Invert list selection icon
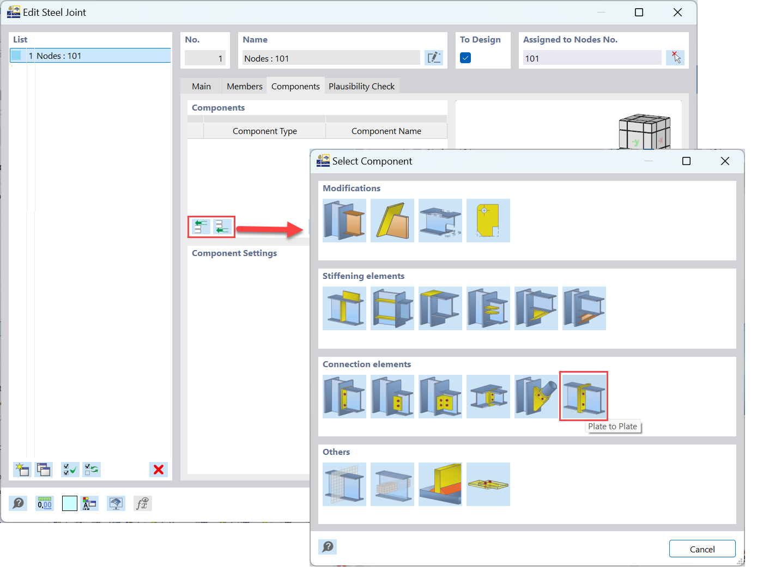The height and width of the screenshot is (572, 763). (92, 470)
